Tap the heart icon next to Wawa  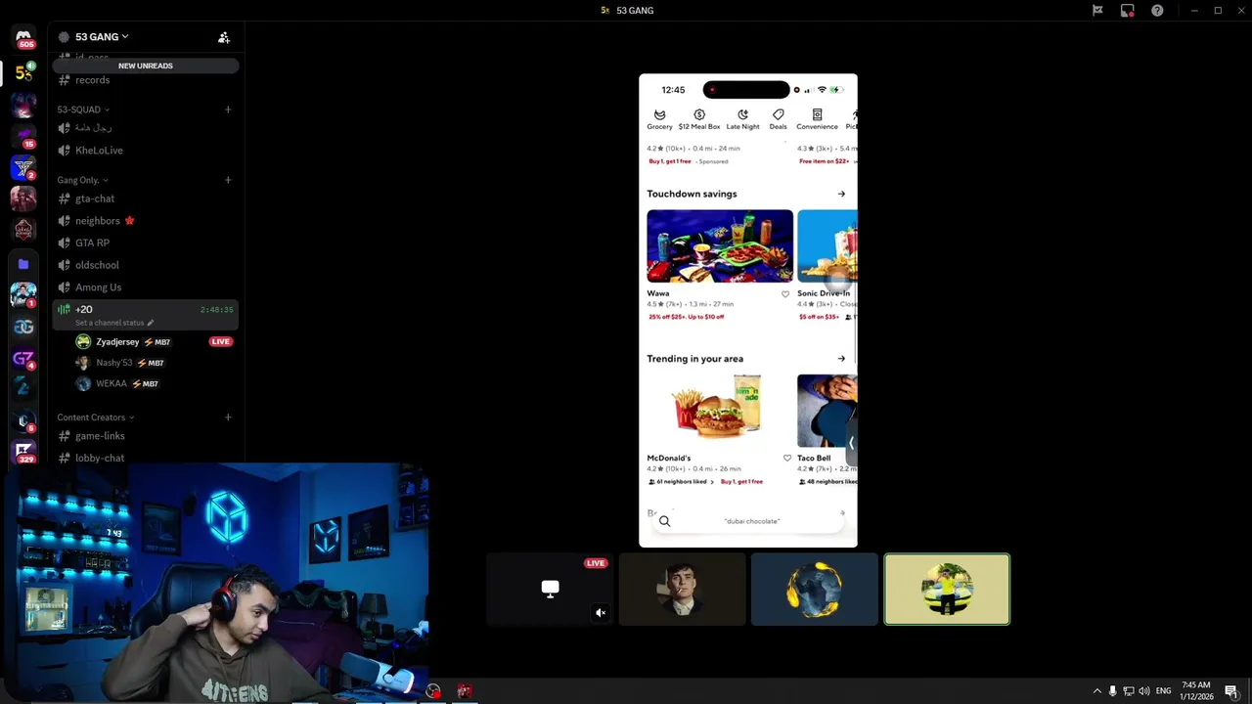point(785,293)
